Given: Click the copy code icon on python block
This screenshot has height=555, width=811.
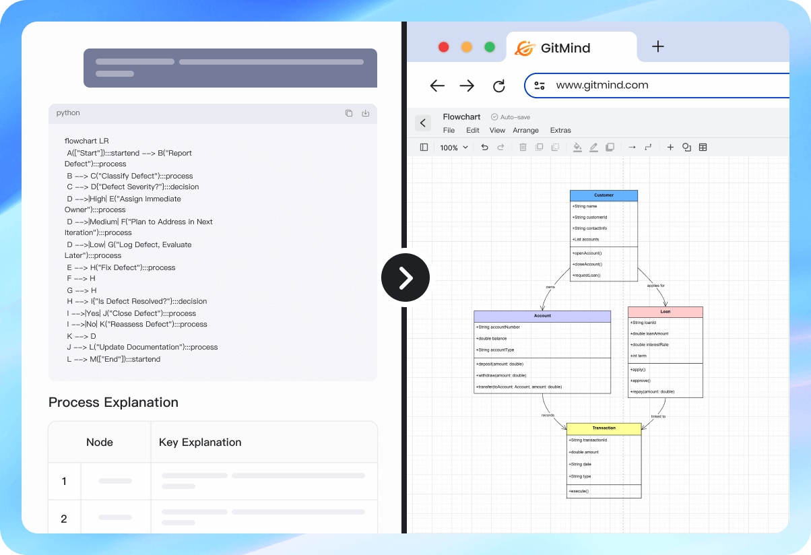Looking at the screenshot, I should pos(349,113).
